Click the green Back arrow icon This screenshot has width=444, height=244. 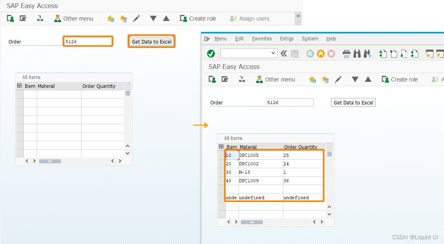[x=310, y=54]
